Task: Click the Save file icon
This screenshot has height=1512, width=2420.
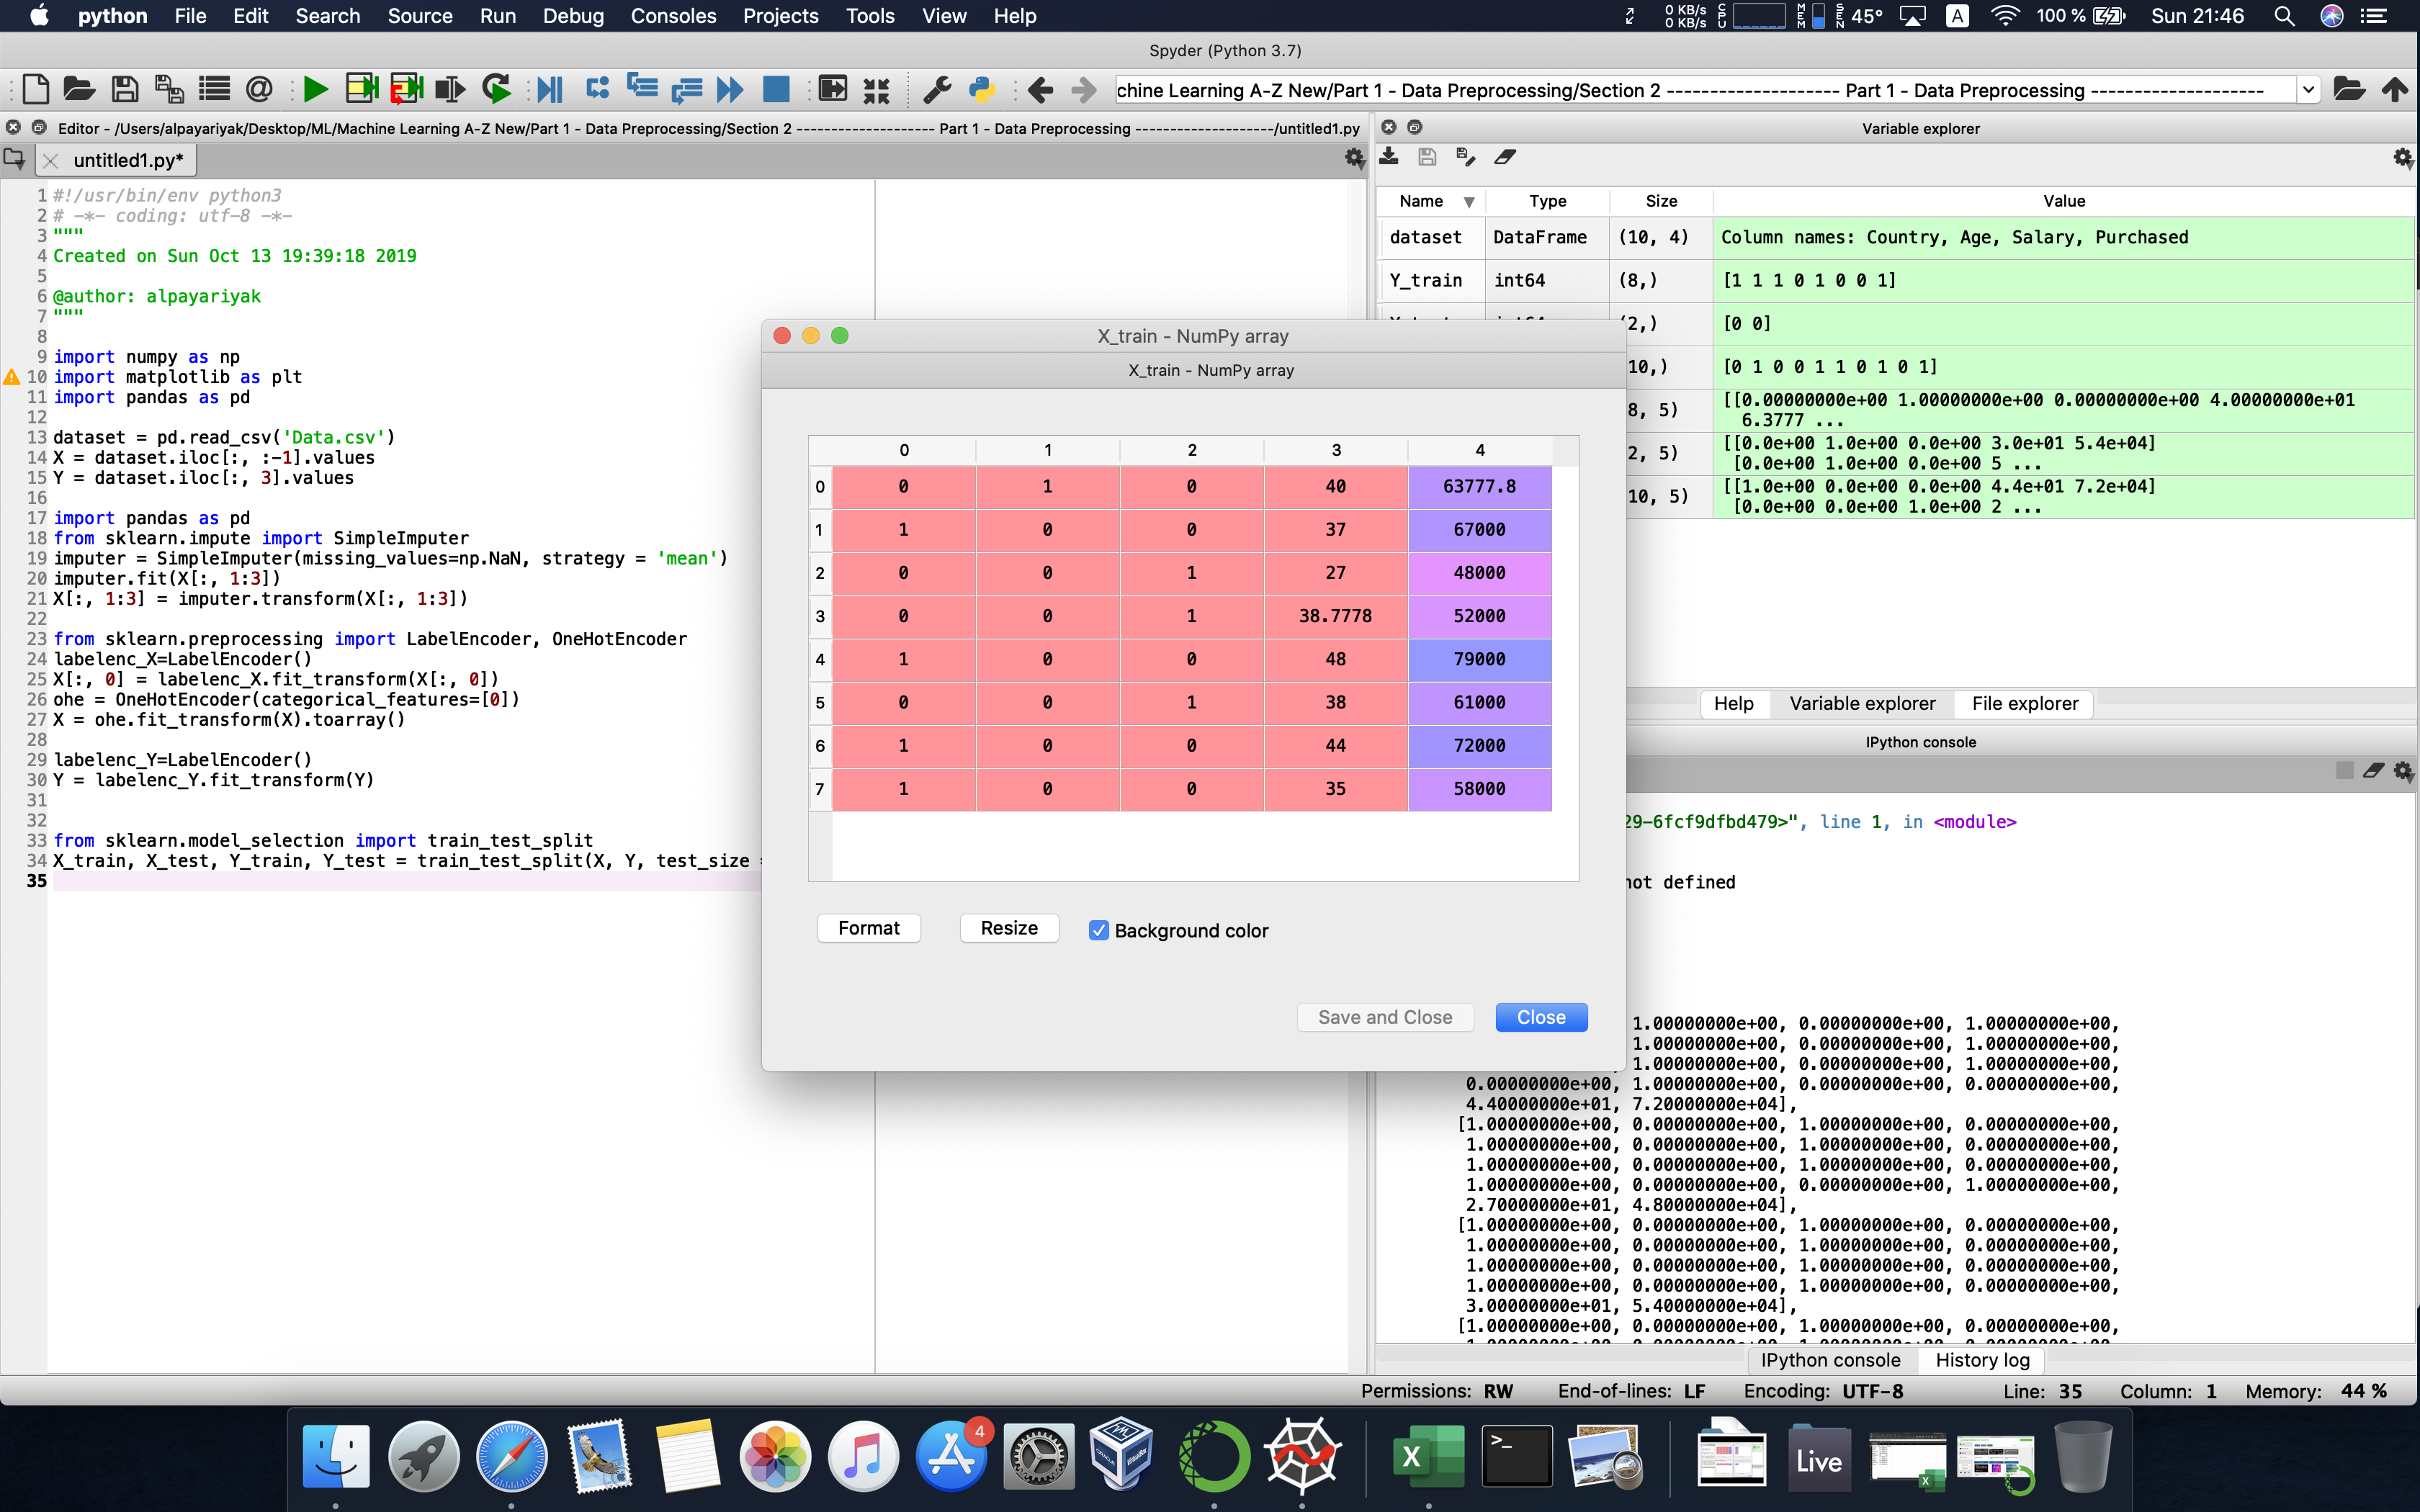Action: [x=125, y=90]
